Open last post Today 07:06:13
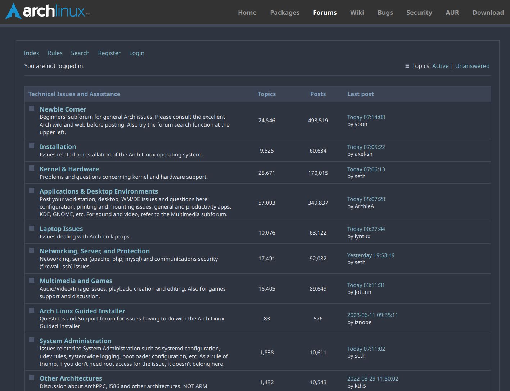This screenshot has height=391, width=510. [366, 169]
